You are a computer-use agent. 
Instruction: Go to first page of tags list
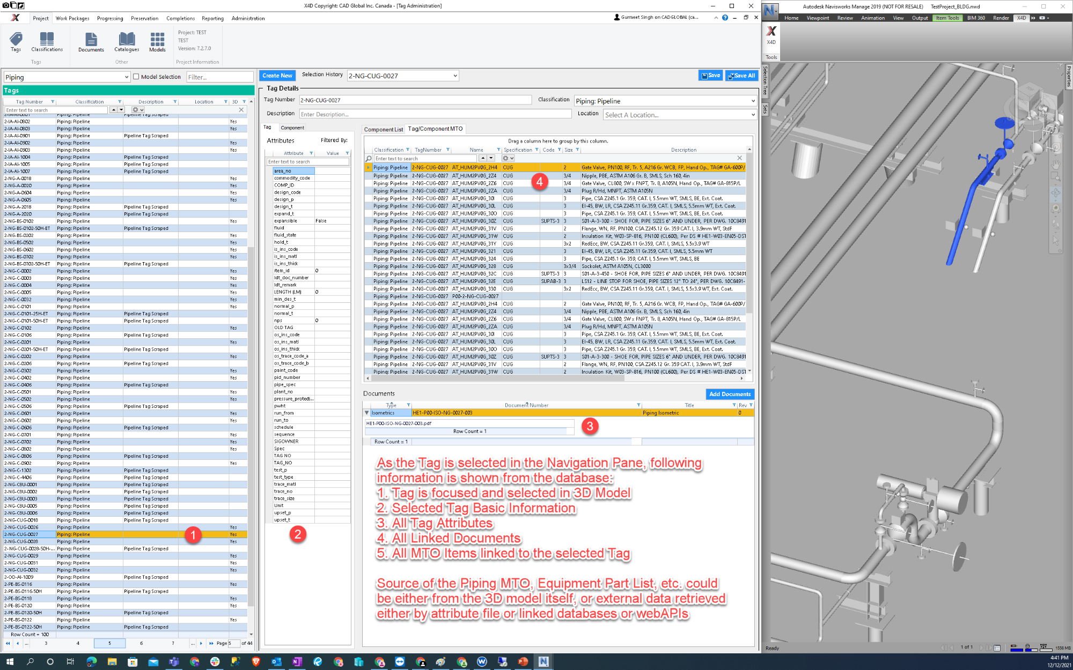8,643
